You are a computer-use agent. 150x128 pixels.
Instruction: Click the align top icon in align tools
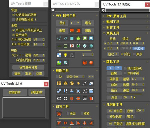[59, 123]
